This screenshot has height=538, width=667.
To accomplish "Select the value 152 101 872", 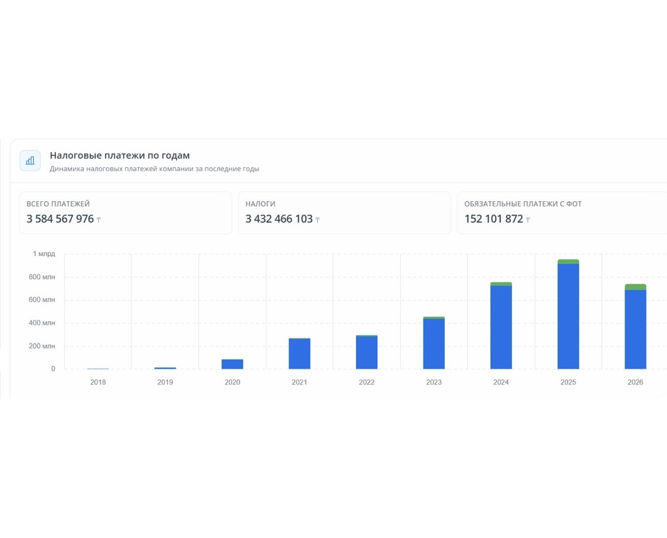I will pos(493,219).
